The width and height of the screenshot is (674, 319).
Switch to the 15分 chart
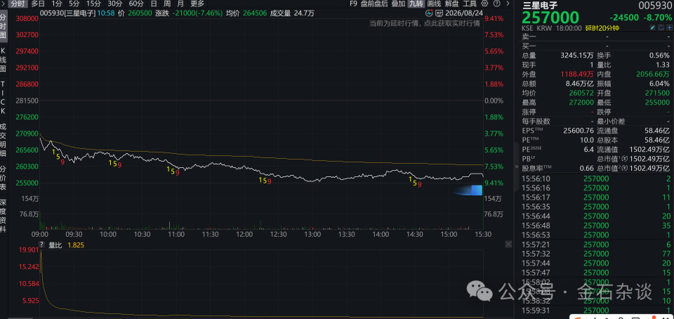(x=93, y=4)
